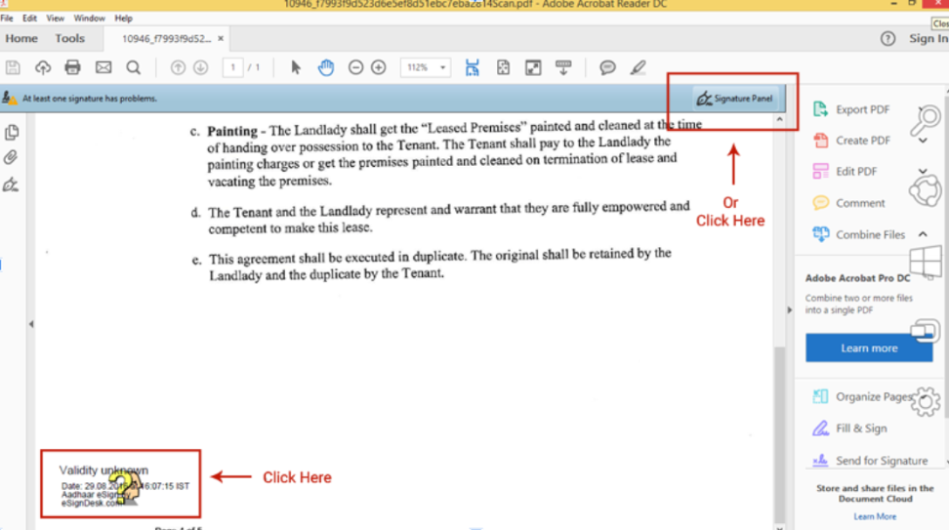Open Attachments paperclip in left sidebar
This screenshot has height=530, width=949.
tap(12, 157)
